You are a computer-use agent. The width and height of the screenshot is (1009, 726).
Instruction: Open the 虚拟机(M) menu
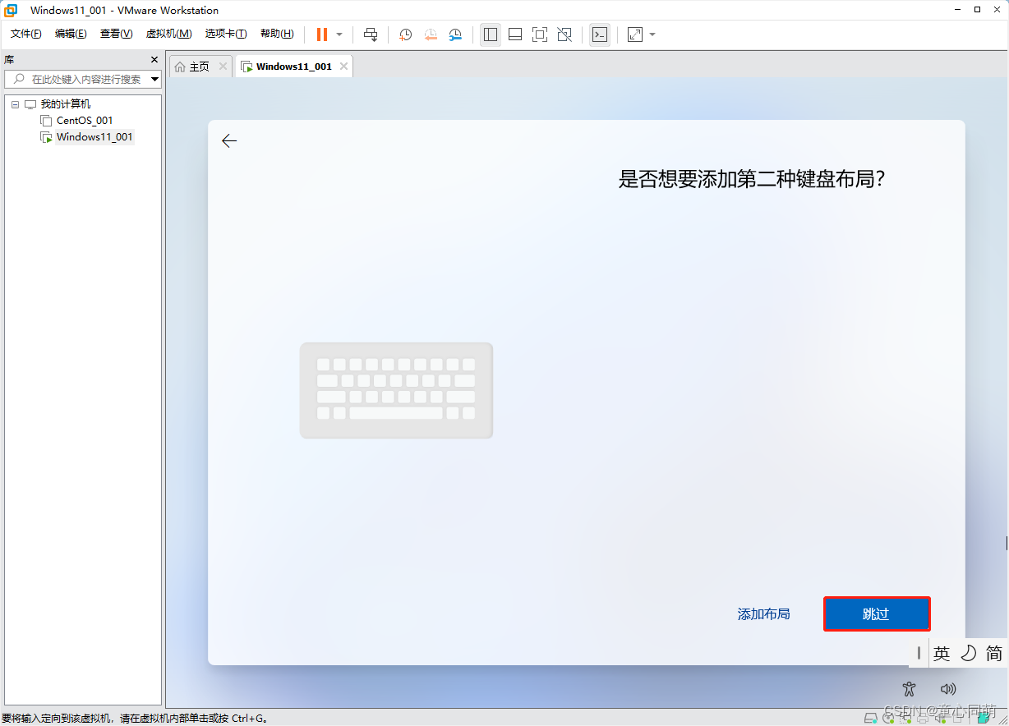coord(169,34)
